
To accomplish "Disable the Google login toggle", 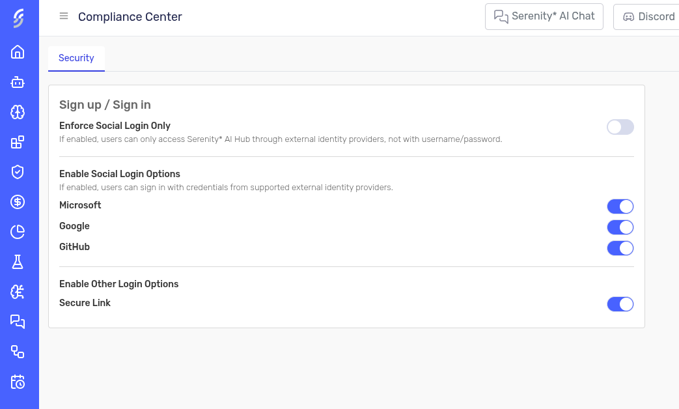I will pos(620,227).
